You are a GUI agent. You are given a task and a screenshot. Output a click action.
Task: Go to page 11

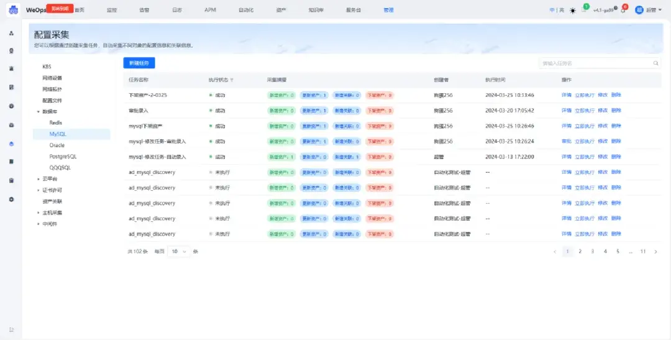643,252
